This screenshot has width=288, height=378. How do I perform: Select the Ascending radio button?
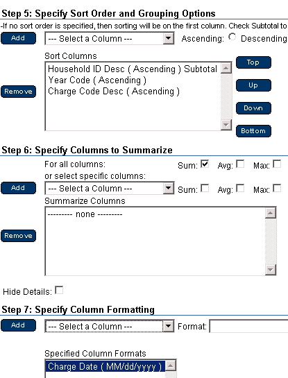click(232, 37)
